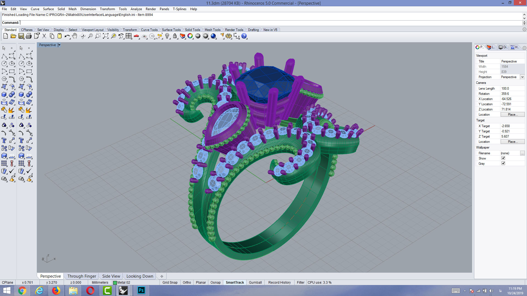This screenshot has width=527, height=296.
Task: Open the Perspective viewport title dropdown arrow
Action: click(x=59, y=45)
